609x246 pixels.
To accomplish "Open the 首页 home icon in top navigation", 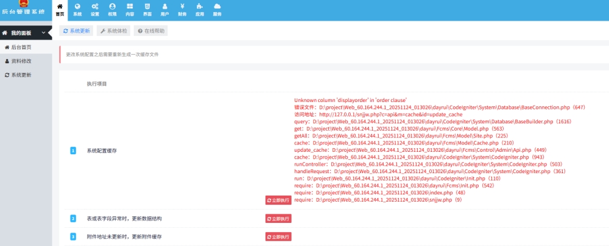I will 60,9.
